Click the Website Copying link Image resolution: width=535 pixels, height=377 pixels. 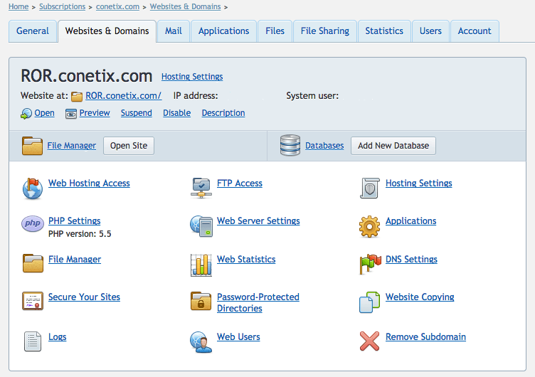tap(420, 297)
